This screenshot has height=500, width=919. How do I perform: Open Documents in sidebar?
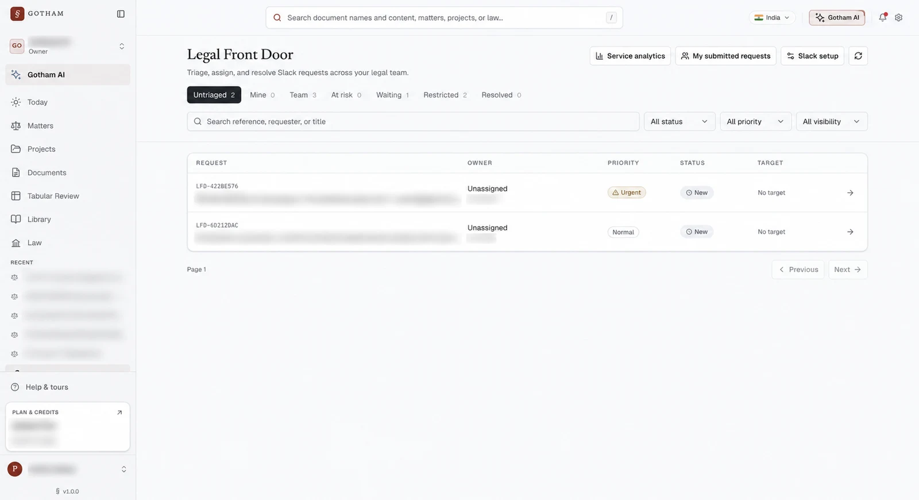coord(68,172)
